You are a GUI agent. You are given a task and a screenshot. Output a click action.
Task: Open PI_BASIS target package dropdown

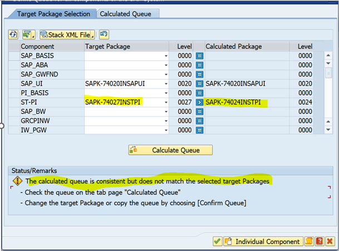coord(166,93)
